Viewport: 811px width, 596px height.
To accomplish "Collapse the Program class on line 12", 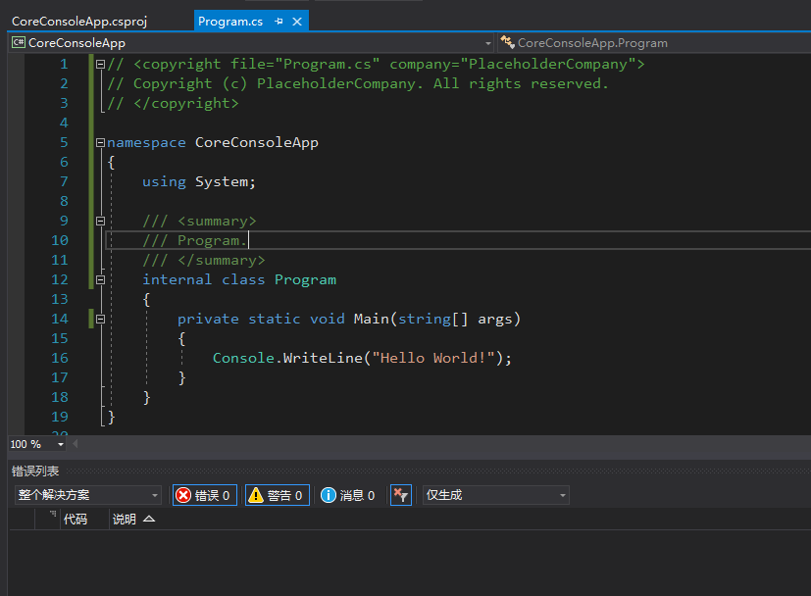I will tap(100, 279).
